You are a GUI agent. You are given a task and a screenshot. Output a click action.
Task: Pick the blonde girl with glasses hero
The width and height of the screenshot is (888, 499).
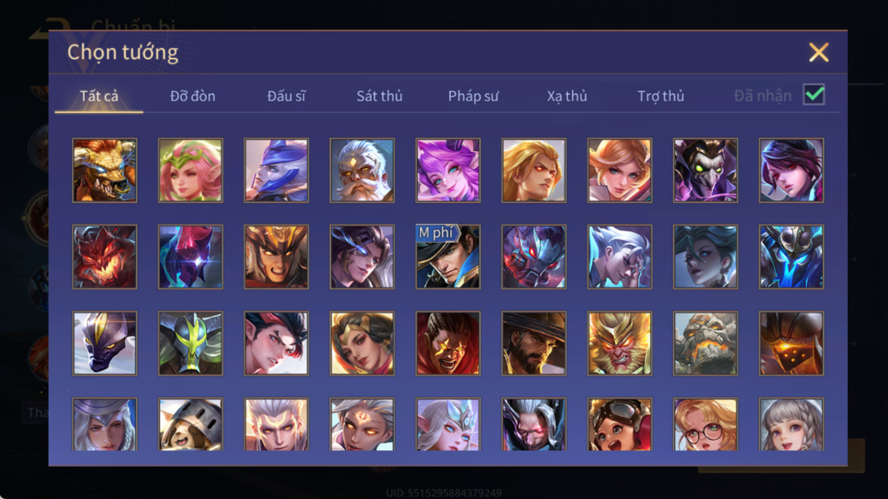[706, 424]
